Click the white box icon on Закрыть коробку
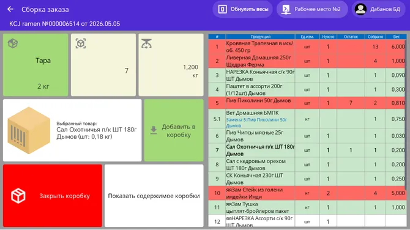Viewport: 410px width, 230px height. pos(18,196)
